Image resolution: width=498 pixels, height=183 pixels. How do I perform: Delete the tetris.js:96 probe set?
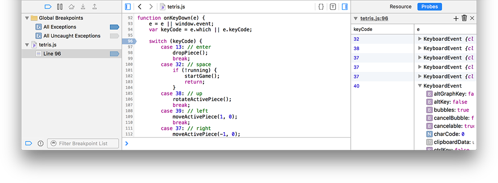[465, 18]
